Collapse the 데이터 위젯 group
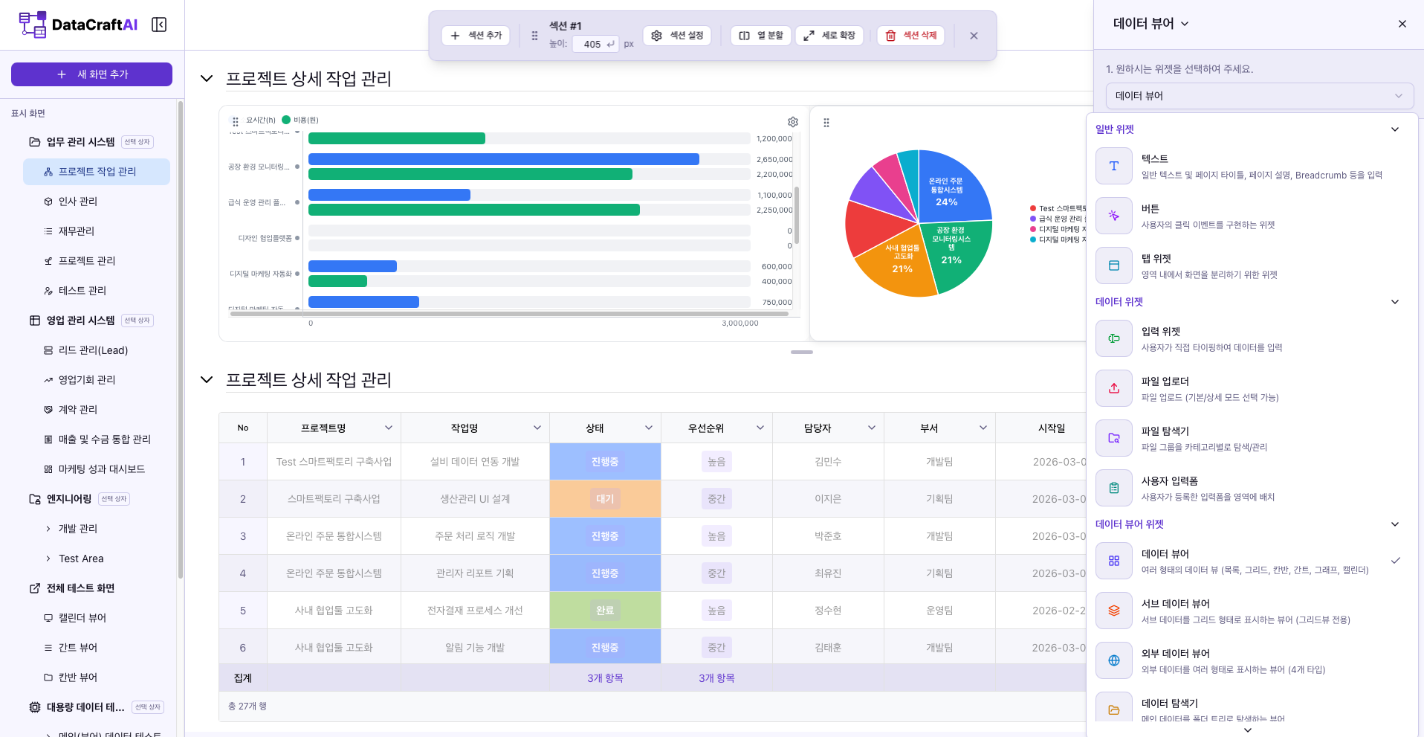This screenshot has width=1424, height=737. (x=1395, y=302)
